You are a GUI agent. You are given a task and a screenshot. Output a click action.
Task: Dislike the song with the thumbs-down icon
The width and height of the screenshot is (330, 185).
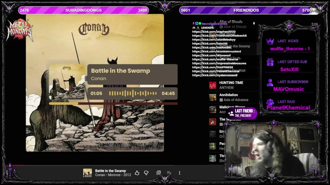coord(146,173)
